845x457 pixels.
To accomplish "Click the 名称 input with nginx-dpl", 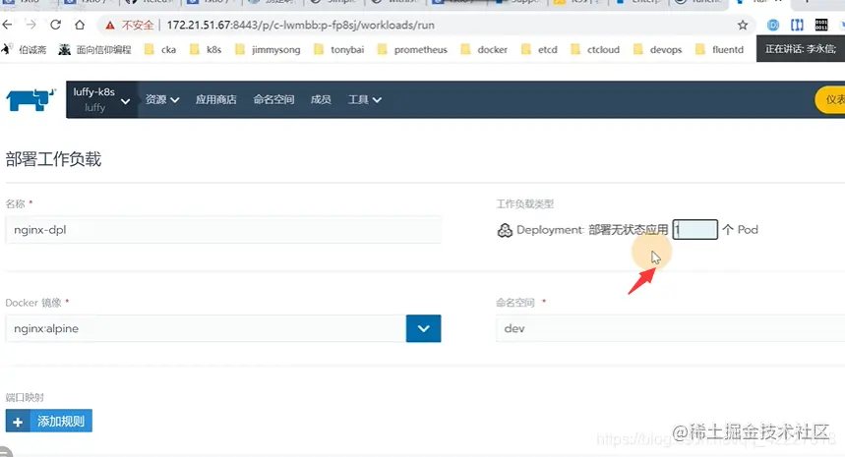I will click(223, 230).
